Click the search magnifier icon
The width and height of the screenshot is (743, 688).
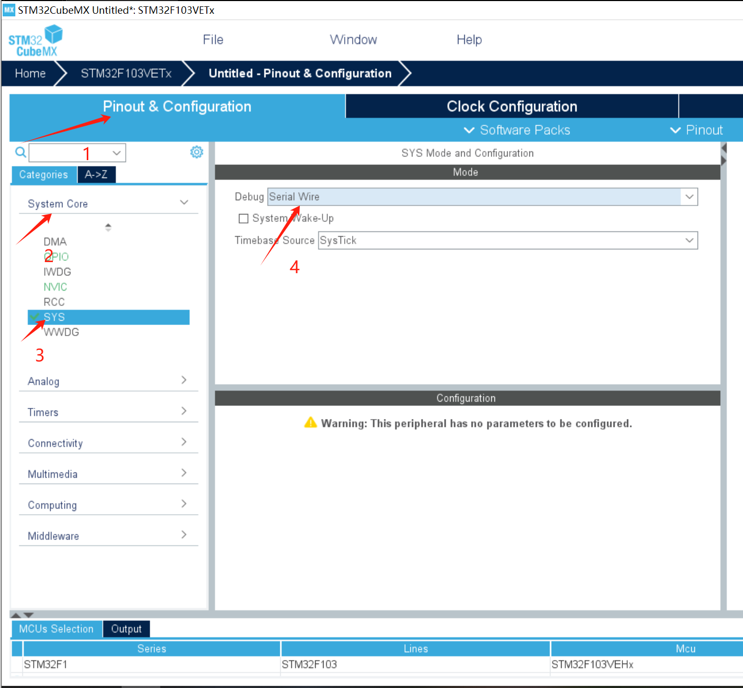click(x=21, y=153)
